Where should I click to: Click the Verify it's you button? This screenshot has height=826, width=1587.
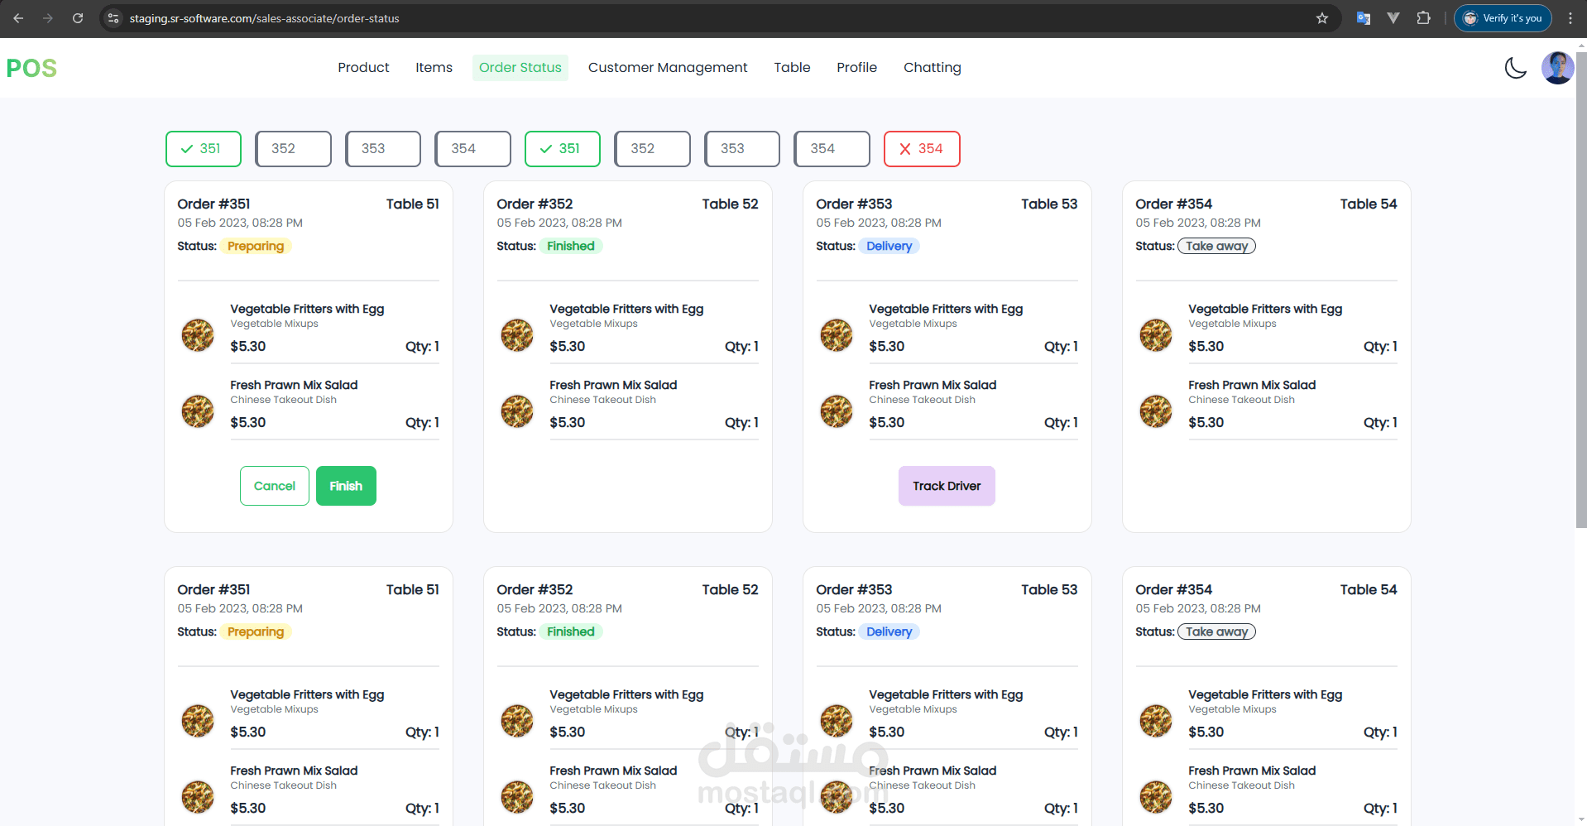click(1503, 18)
